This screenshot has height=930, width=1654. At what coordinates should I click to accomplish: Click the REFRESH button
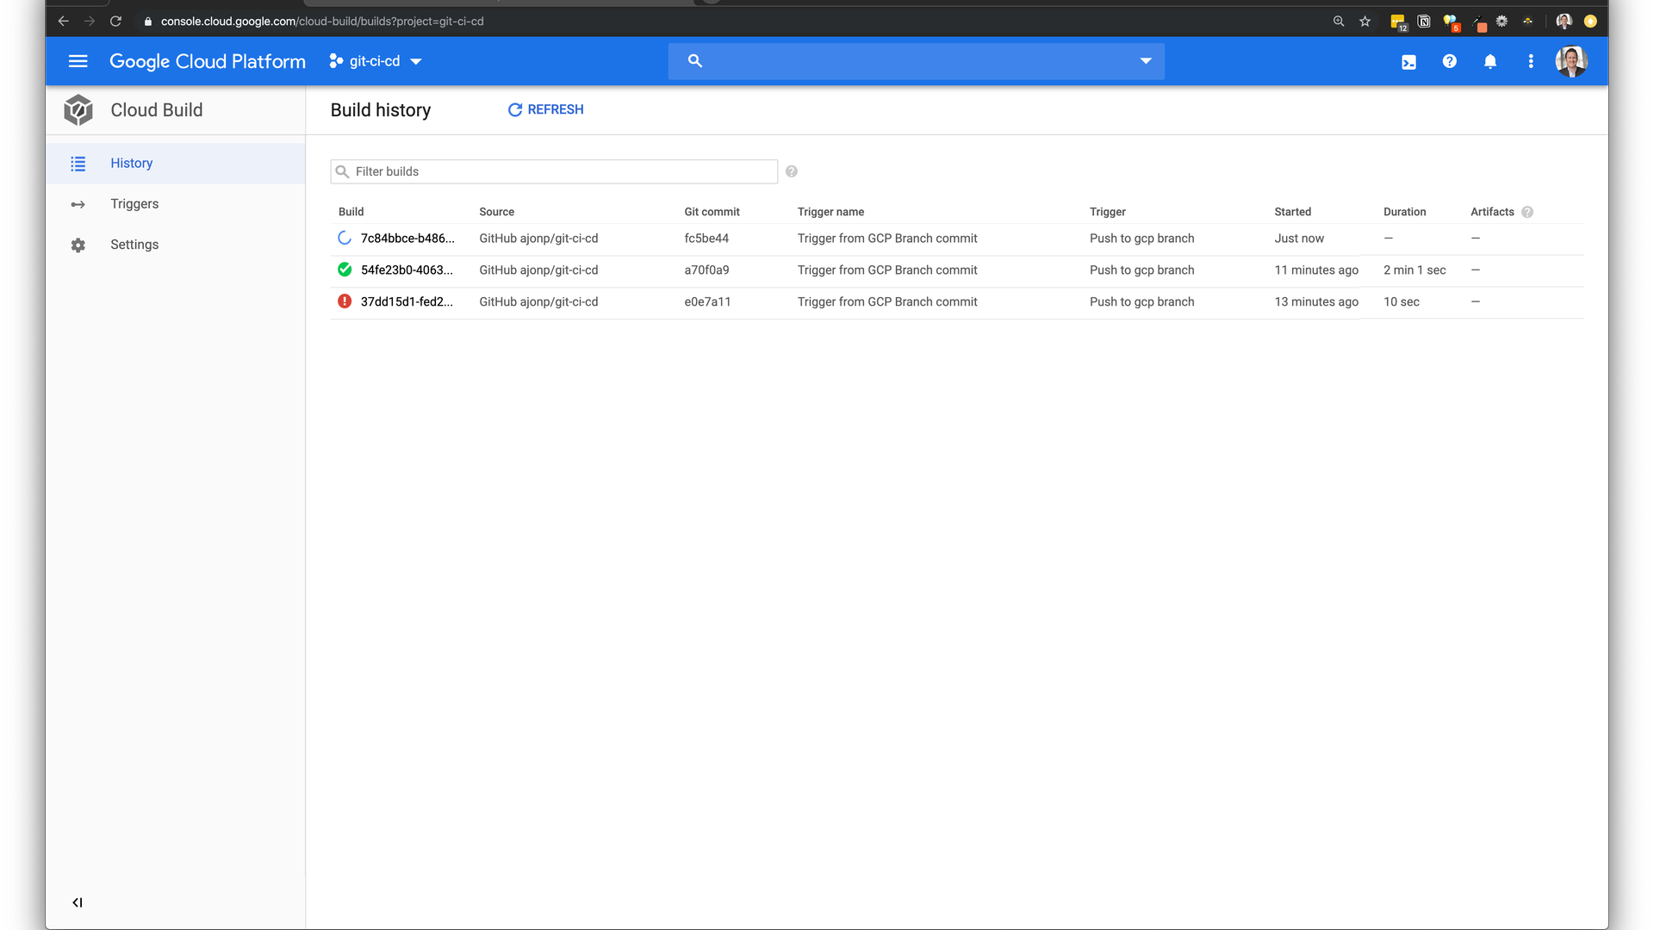545,109
